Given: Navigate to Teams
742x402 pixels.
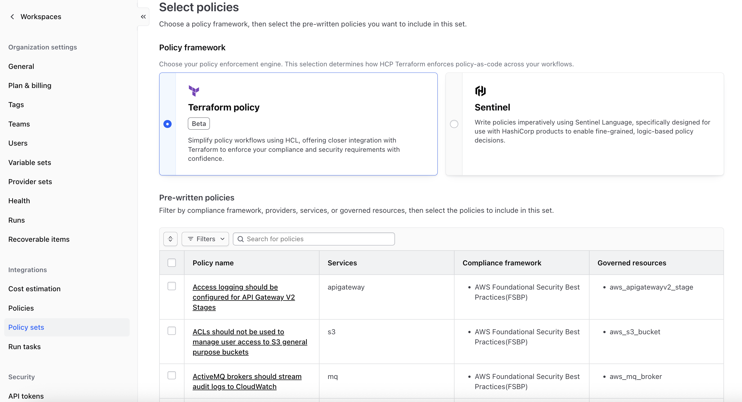Looking at the screenshot, I should pos(19,124).
